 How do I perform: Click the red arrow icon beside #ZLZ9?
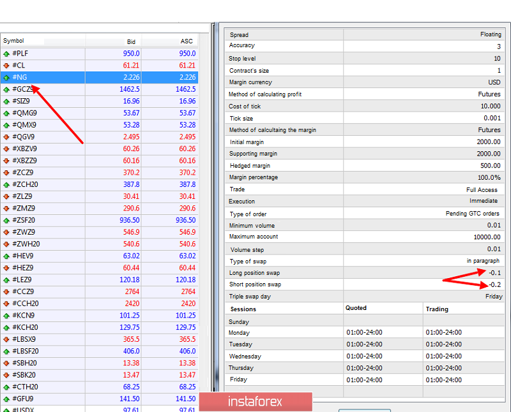click(x=6, y=197)
